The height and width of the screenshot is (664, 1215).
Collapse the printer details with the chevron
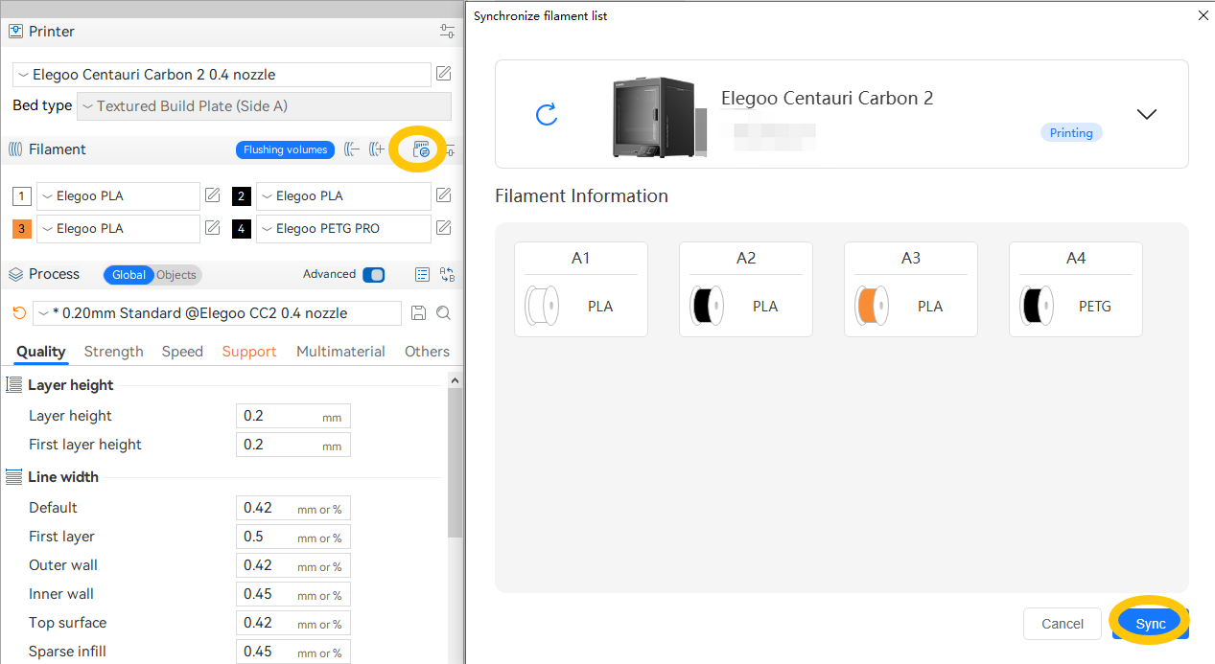pos(1147,113)
